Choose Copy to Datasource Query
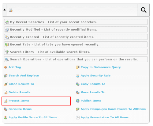Screen dimensions: 153x126 (101, 67)
